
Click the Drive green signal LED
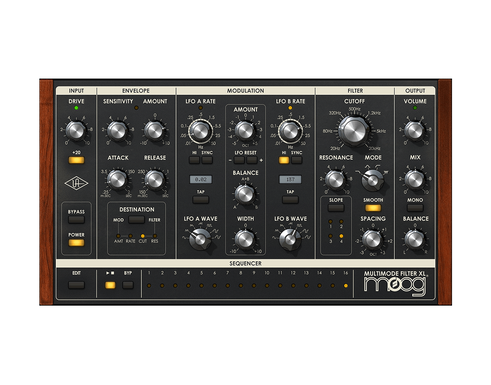(x=76, y=108)
